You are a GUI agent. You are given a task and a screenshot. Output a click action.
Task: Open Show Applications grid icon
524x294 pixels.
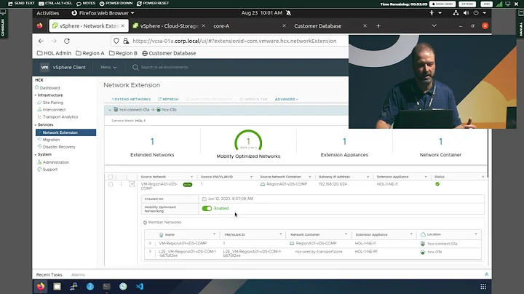tap(483, 286)
